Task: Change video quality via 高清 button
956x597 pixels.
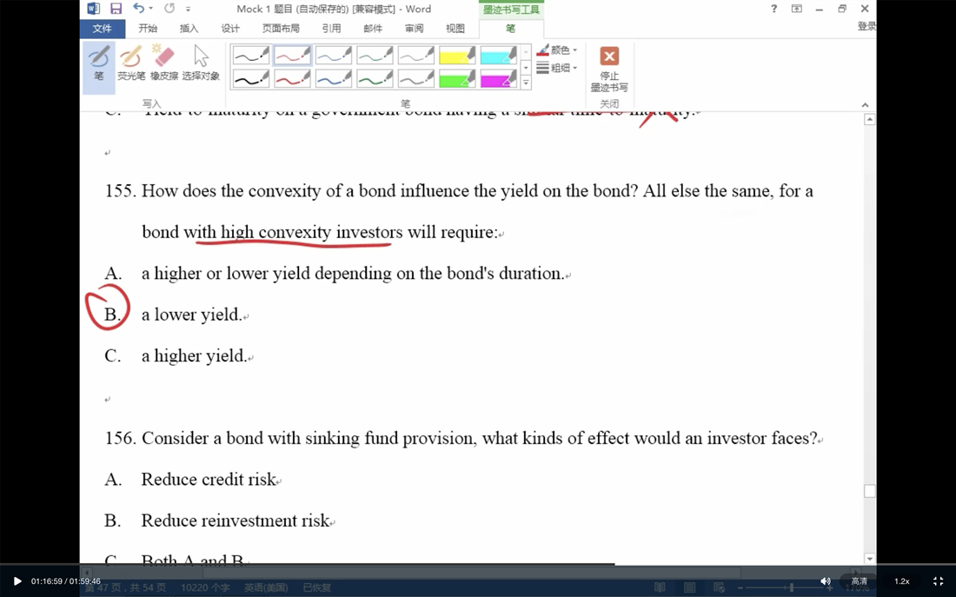Action: click(859, 581)
